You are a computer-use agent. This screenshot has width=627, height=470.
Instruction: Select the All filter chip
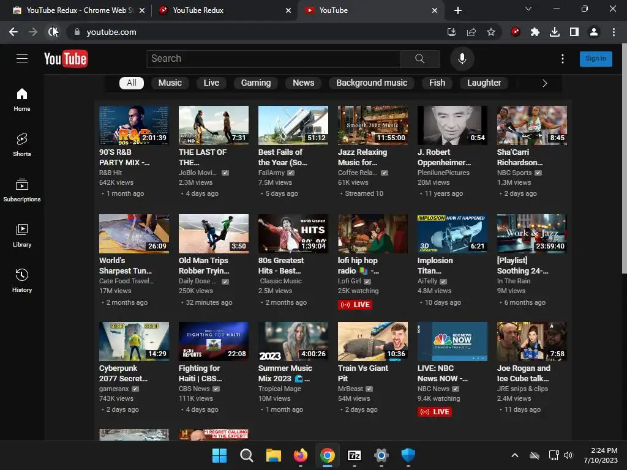pos(132,83)
